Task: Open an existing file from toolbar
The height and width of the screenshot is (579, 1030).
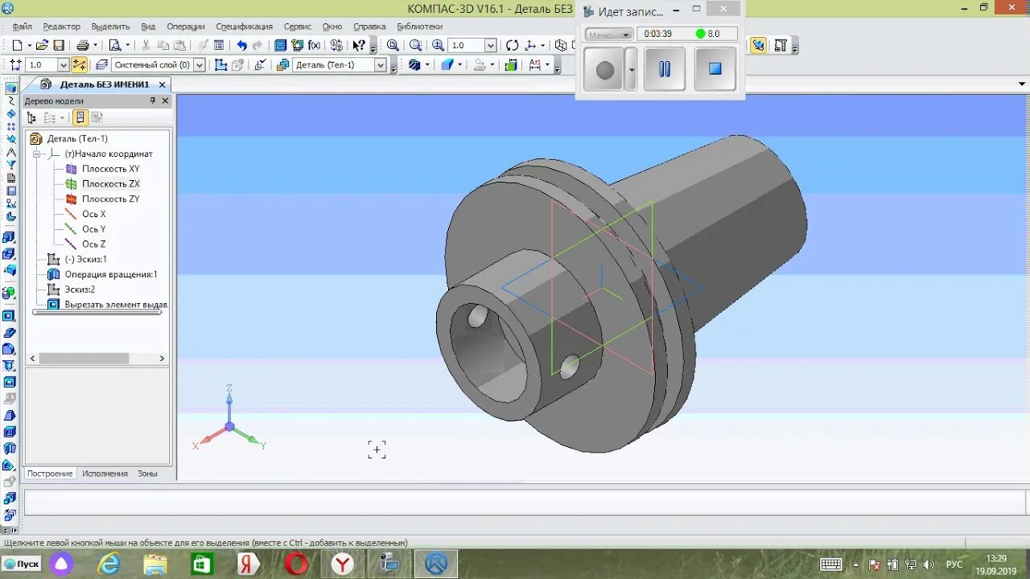Action: (x=42, y=45)
